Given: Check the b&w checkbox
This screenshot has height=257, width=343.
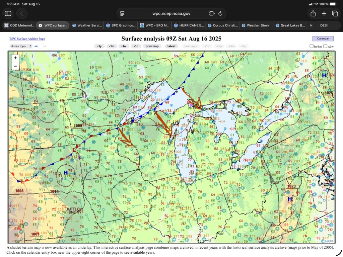Looking at the screenshot, I should (x=325, y=46).
